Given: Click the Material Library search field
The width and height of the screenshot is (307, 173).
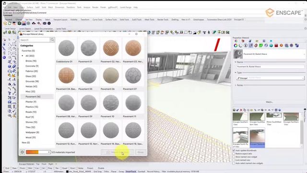Looking at the screenshot, I should 35,40.
